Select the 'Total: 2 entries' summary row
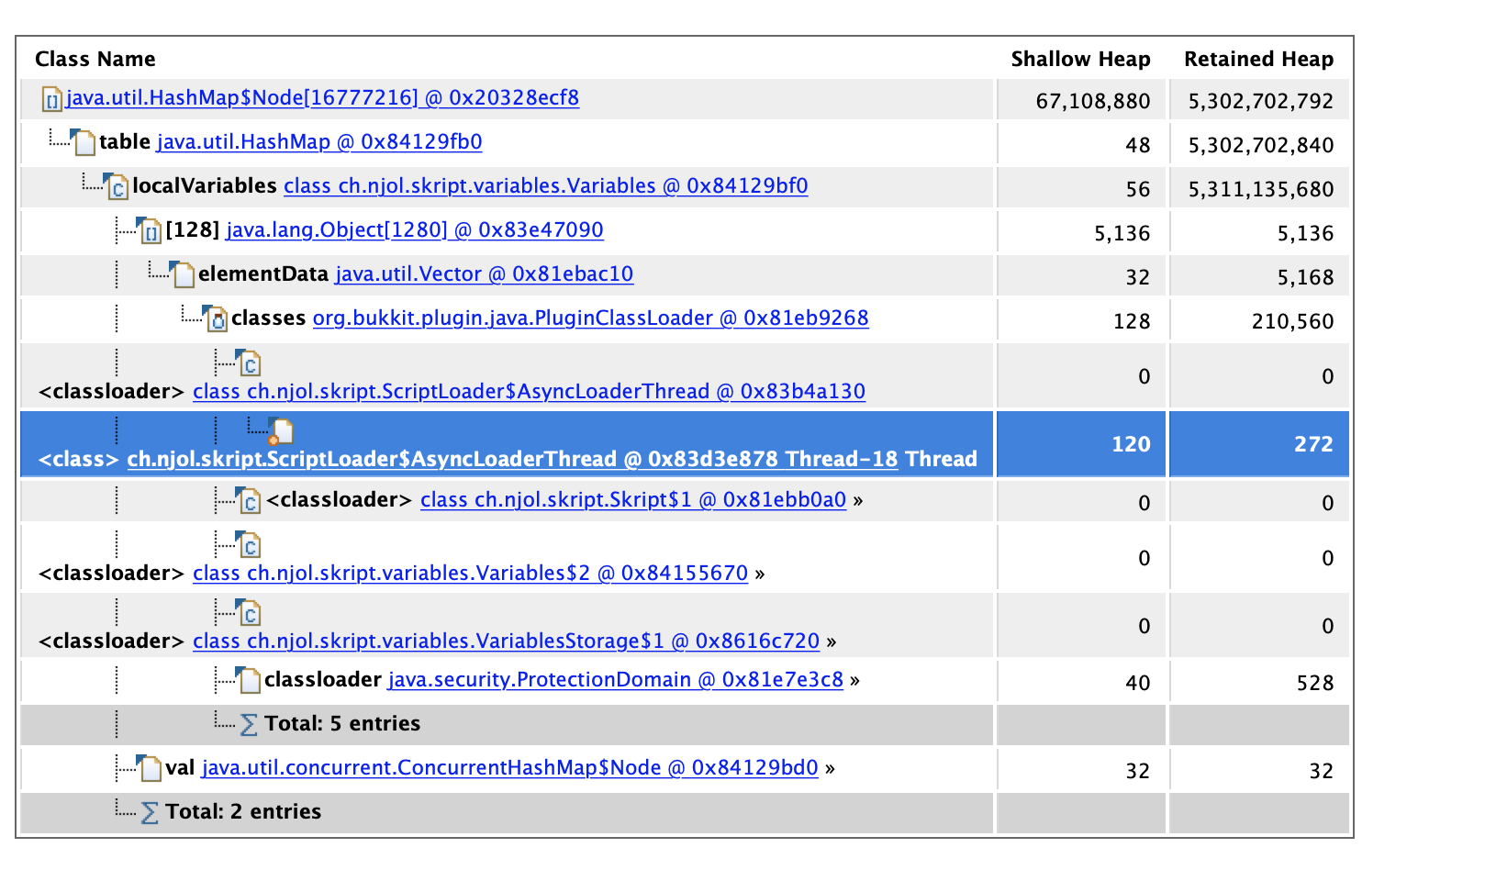This screenshot has width=1485, height=870. [243, 812]
